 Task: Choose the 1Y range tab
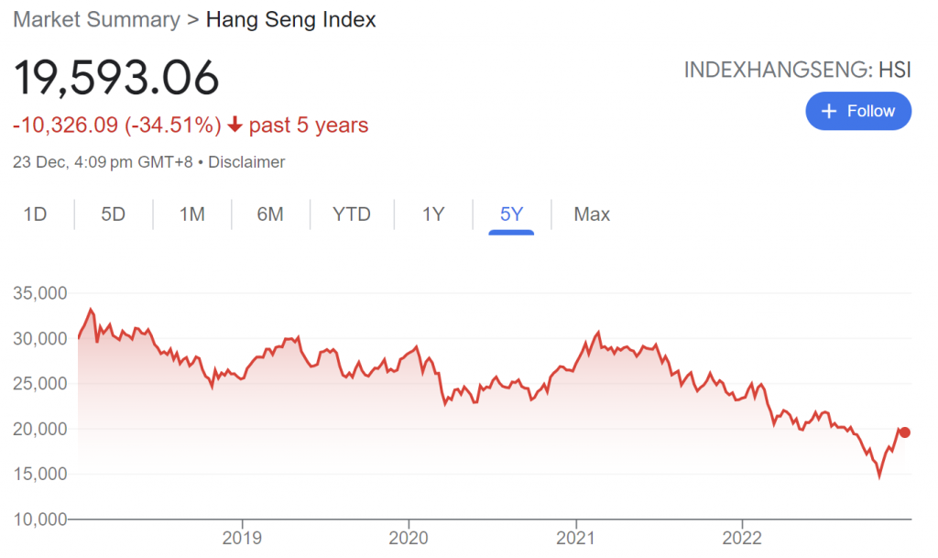[x=433, y=214]
